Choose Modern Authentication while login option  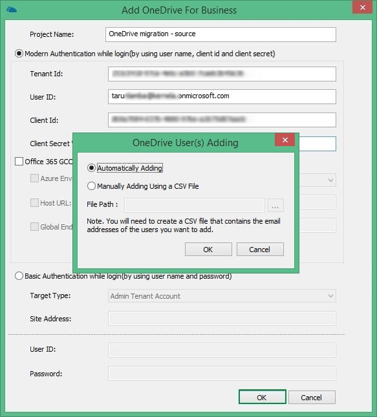click(145, 54)
